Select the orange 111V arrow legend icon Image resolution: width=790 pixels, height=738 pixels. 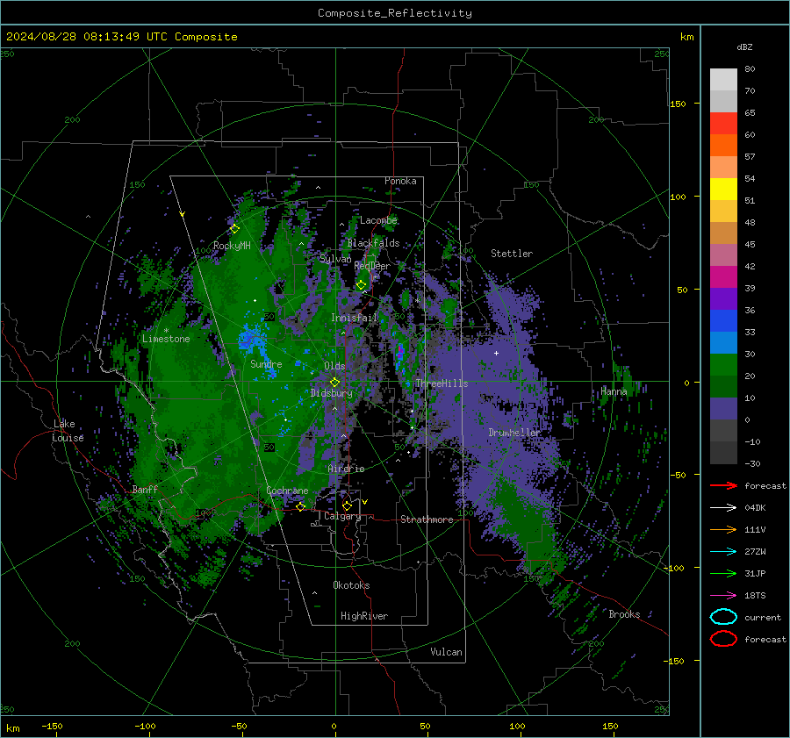pyautogui.click(x=723, y=529)
